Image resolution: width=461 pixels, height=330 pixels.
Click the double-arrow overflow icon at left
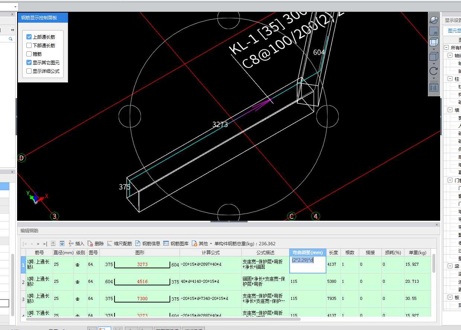click(13, 30)
